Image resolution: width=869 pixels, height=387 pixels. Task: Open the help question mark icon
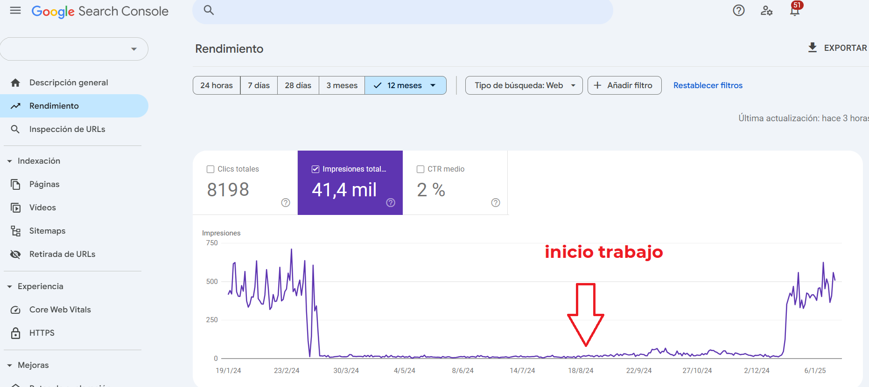[x=739, y=10]
